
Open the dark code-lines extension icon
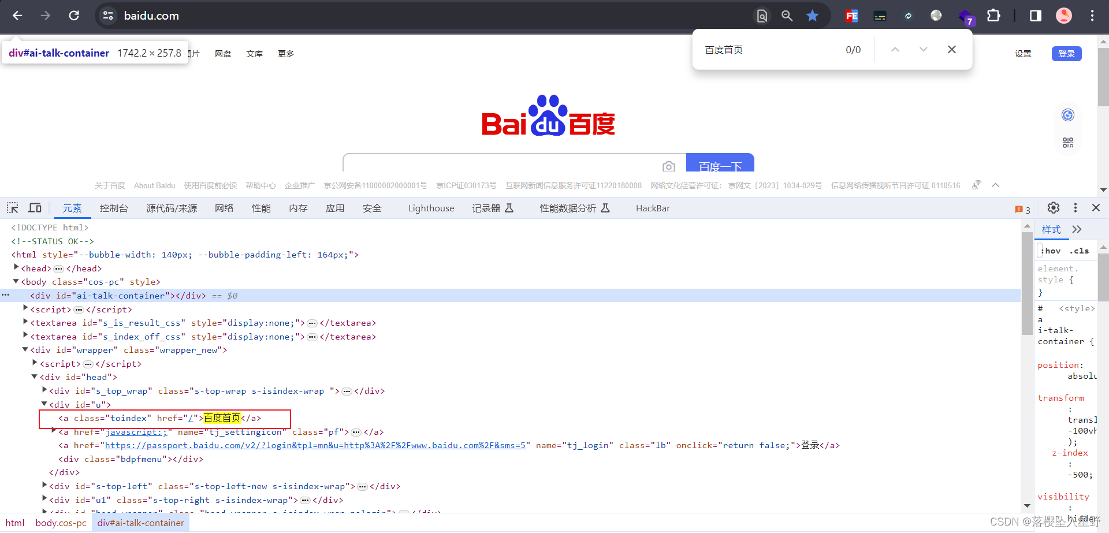point(880,16)
